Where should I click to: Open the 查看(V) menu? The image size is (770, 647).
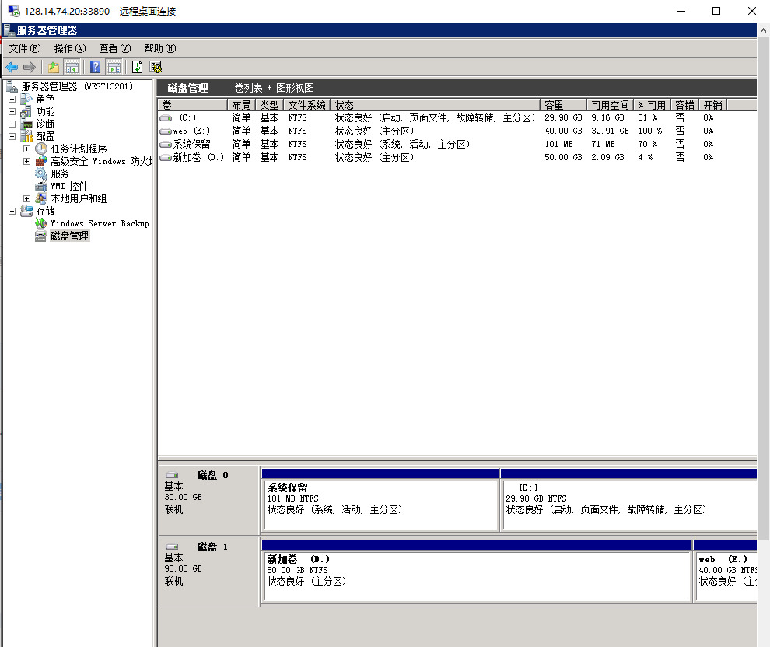coord(114,48)
